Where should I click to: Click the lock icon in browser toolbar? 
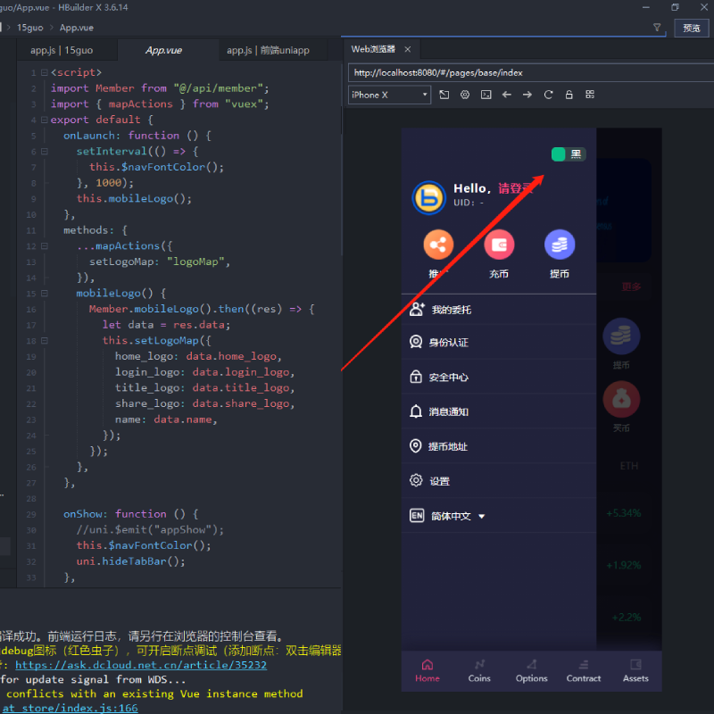click(x=569, y=95)
